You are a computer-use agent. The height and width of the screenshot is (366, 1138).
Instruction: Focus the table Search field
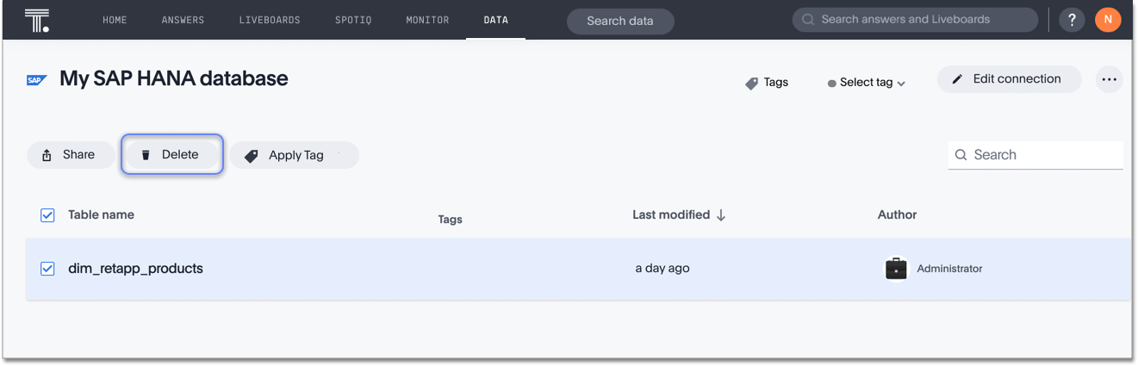[1044, 155]
